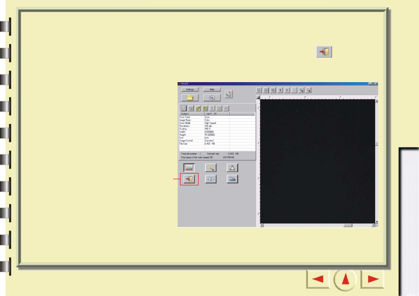Click the right triangle arrow in preview toolbar
The image size is (419, 296).
click(x=287, y=90)
